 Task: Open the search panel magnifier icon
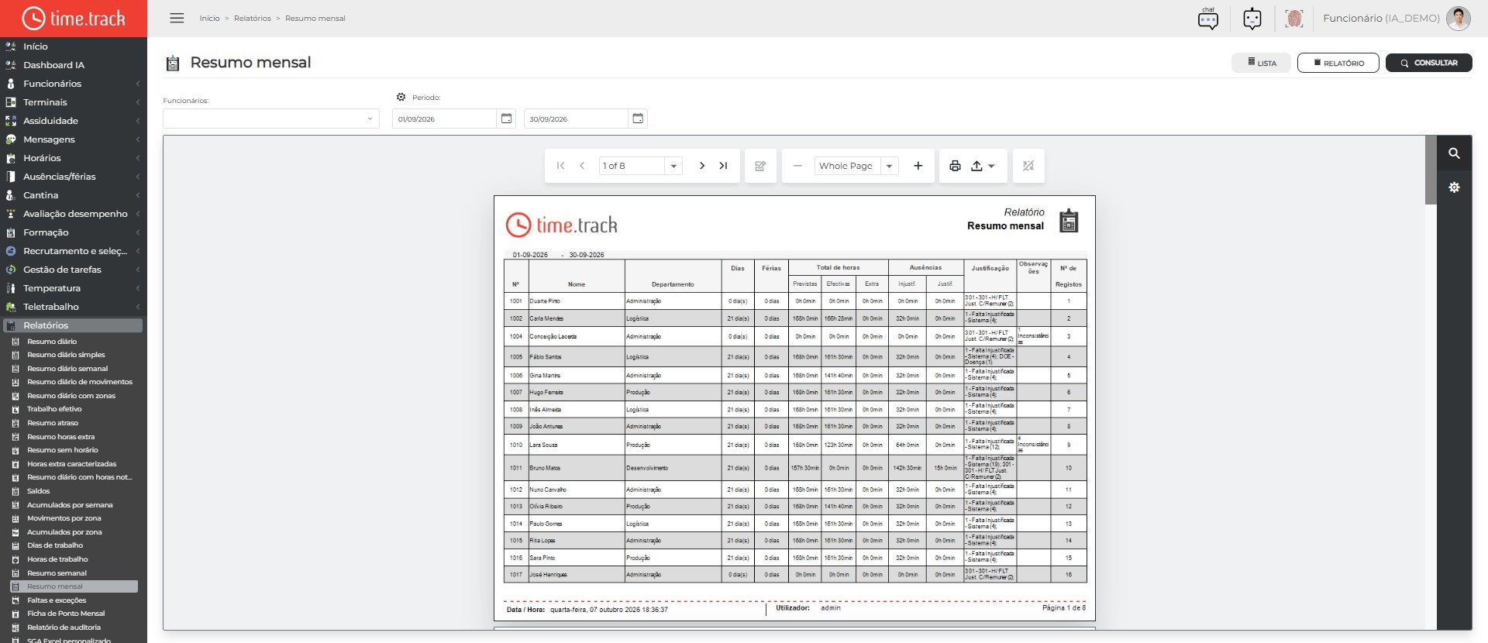[x=1454, y=153]
